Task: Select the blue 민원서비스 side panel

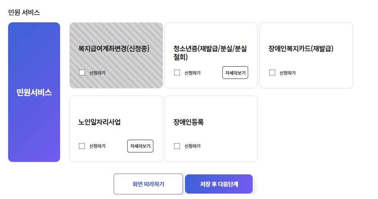Action: (x=34, y=92)
